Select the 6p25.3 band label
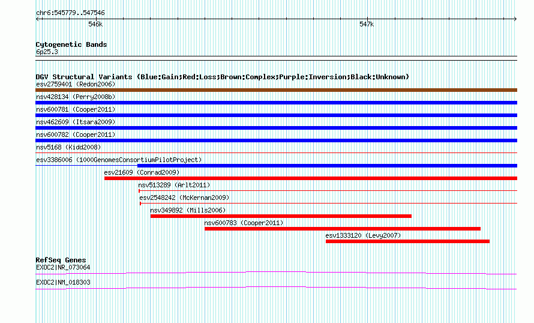Image resolution: width=534 pixels, height=323 pixels. click(47, 52)
